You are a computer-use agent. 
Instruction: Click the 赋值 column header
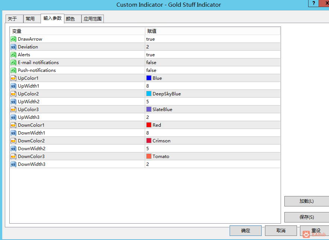pos(213,31)
